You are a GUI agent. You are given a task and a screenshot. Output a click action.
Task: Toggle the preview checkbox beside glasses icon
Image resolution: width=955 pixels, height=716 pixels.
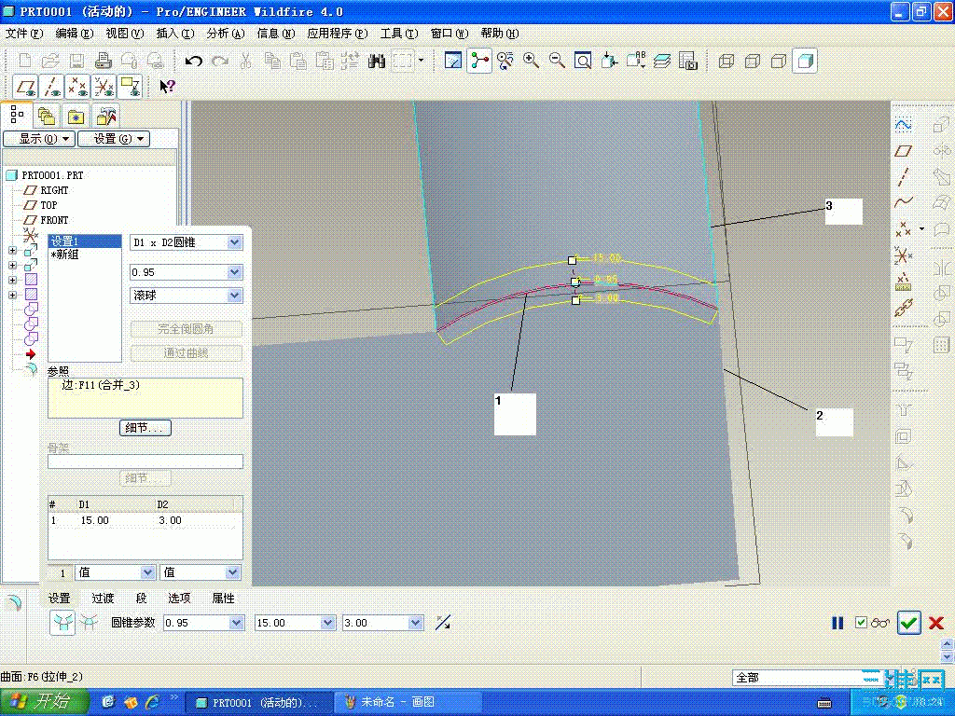tap(861, 622)
